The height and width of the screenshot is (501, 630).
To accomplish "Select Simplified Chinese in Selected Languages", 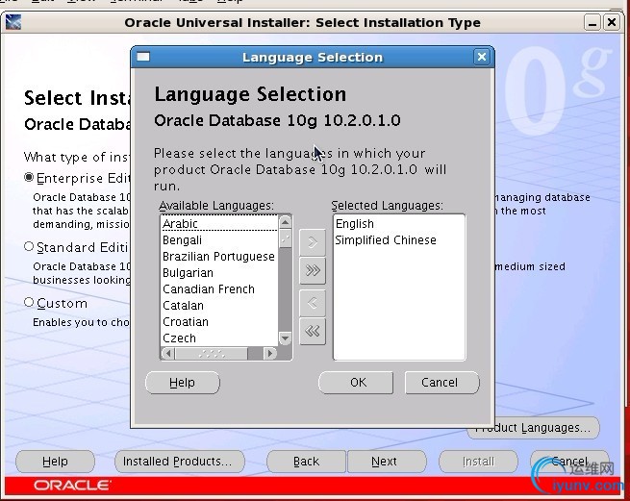I will coord(399,239).
